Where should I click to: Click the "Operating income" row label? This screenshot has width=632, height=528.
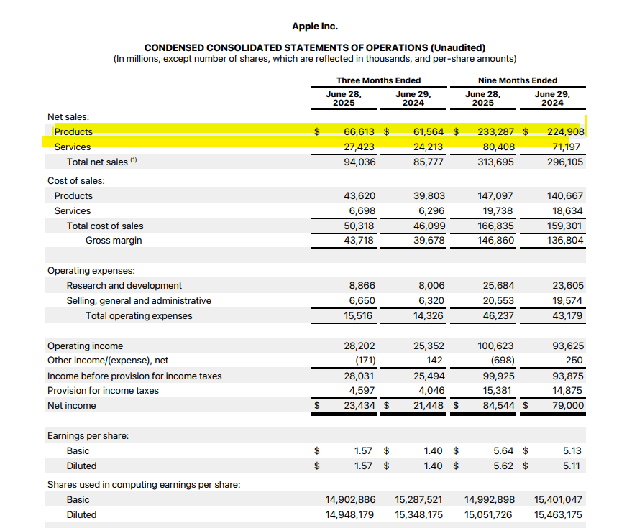click(x=85, y=346)
